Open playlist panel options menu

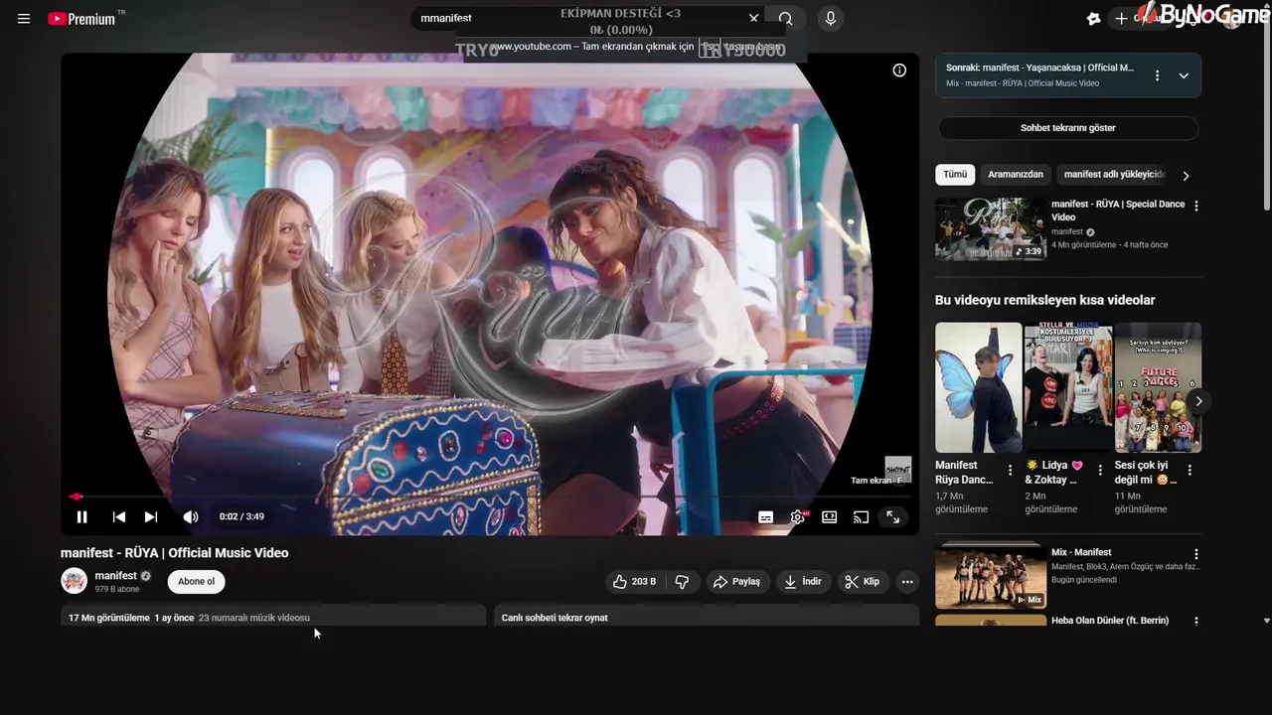coord(1157,75)
